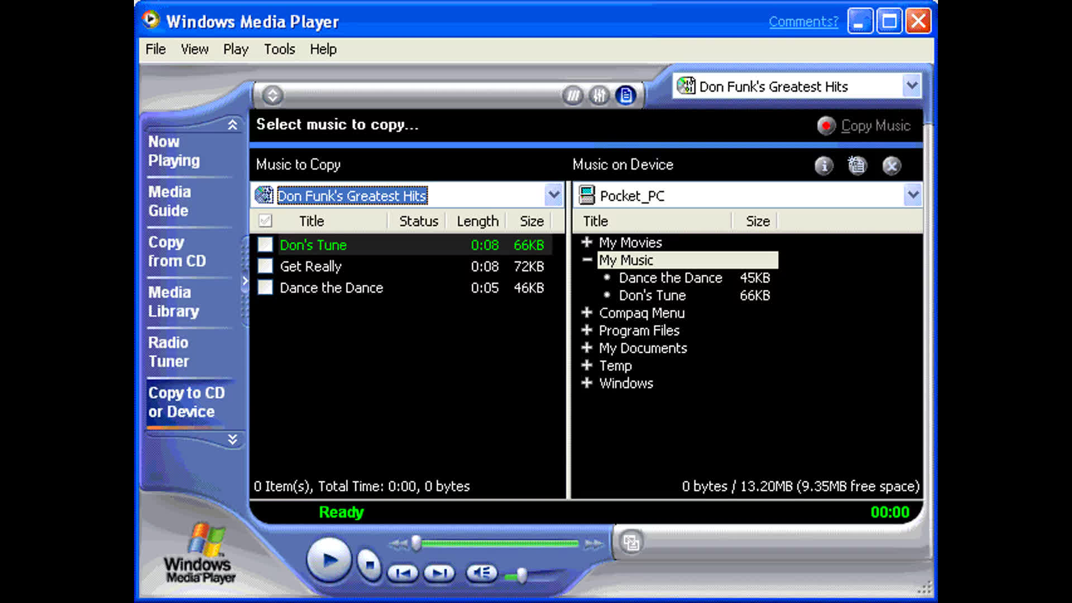
Task: Expand the Program Files folder
Action: tap(587, 330)
